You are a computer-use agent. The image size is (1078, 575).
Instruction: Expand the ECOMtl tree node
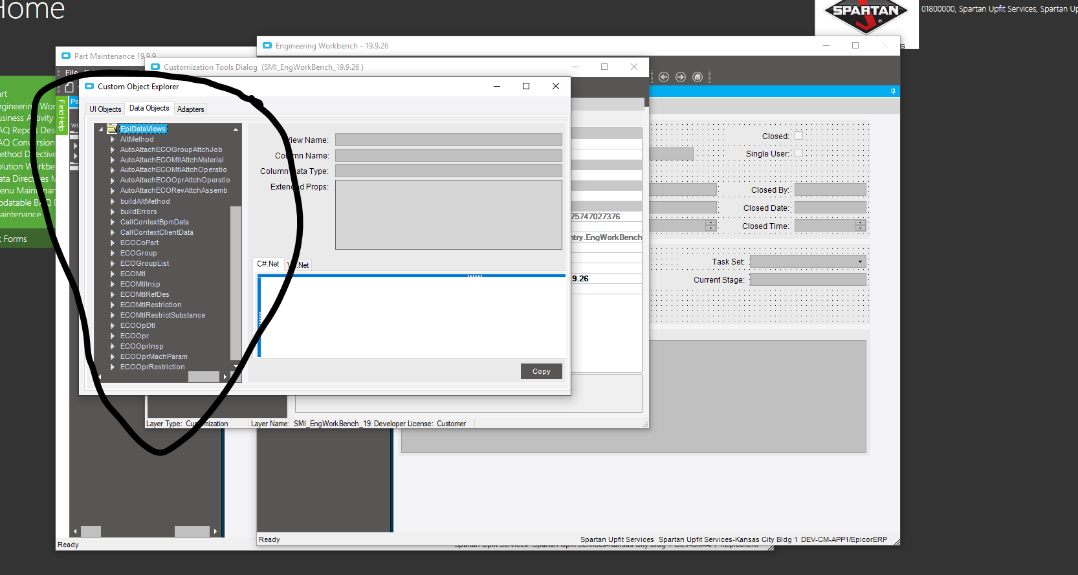pyautogui.click(x=113, y=274)
